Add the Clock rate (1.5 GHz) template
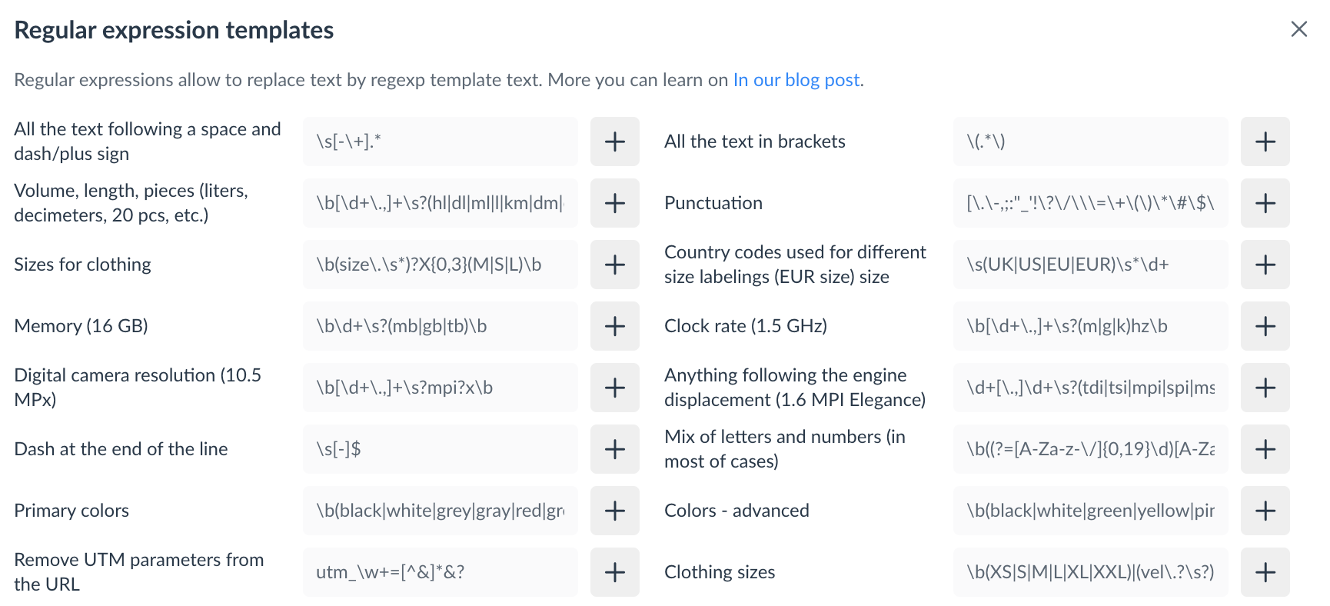1330x606 pixels. (1265, 326)
